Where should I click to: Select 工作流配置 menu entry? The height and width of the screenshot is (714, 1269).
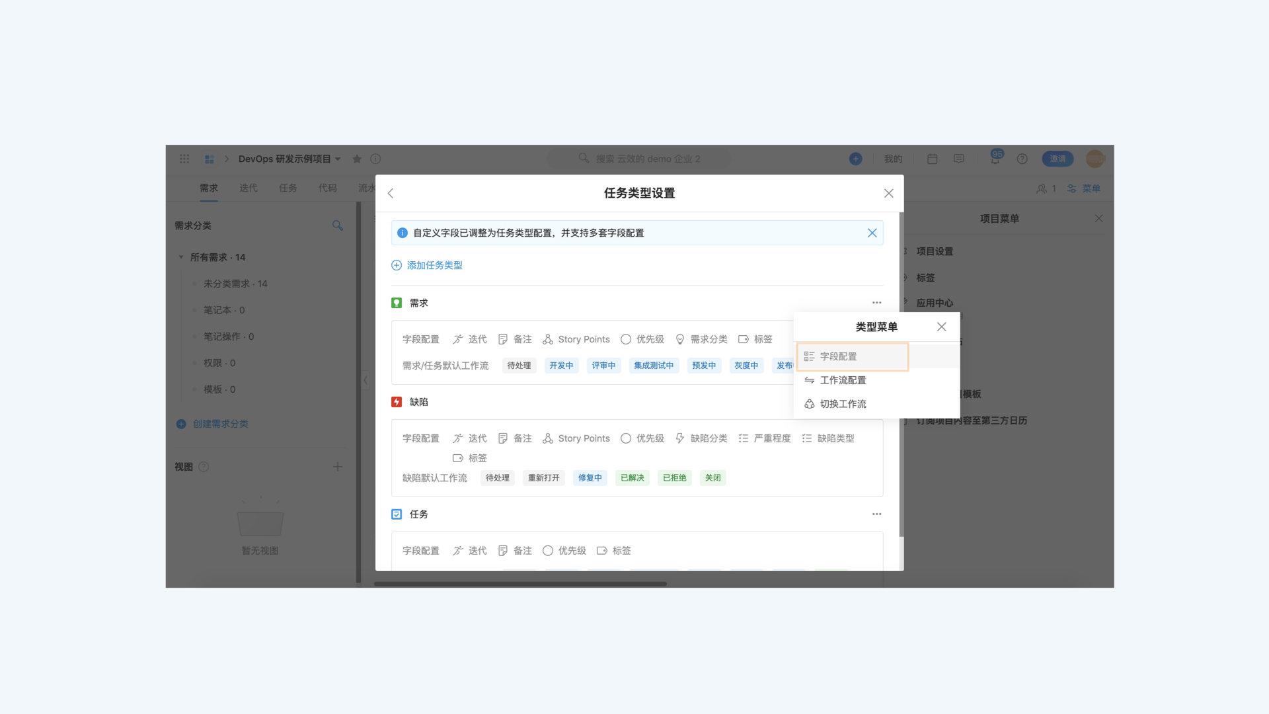(x=843, y=380)
